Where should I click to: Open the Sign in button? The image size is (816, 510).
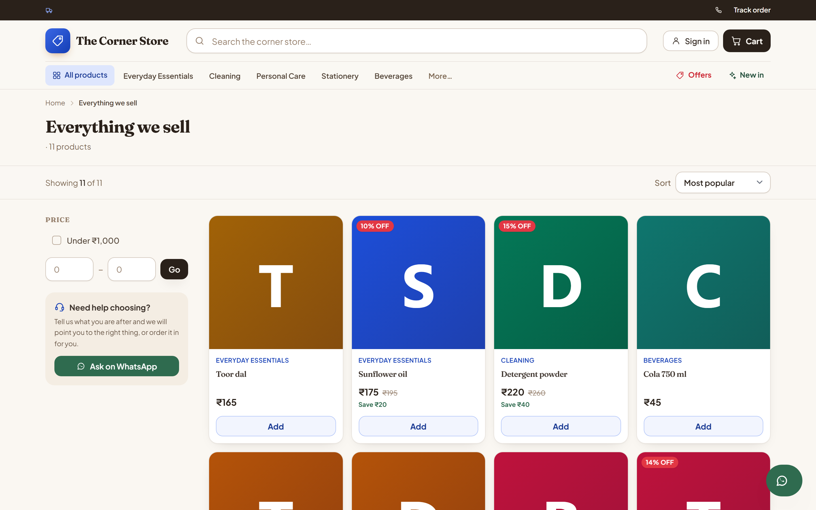[x=690, y=41]
